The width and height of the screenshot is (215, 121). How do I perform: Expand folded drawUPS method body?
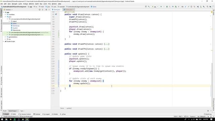pos(106,44)
